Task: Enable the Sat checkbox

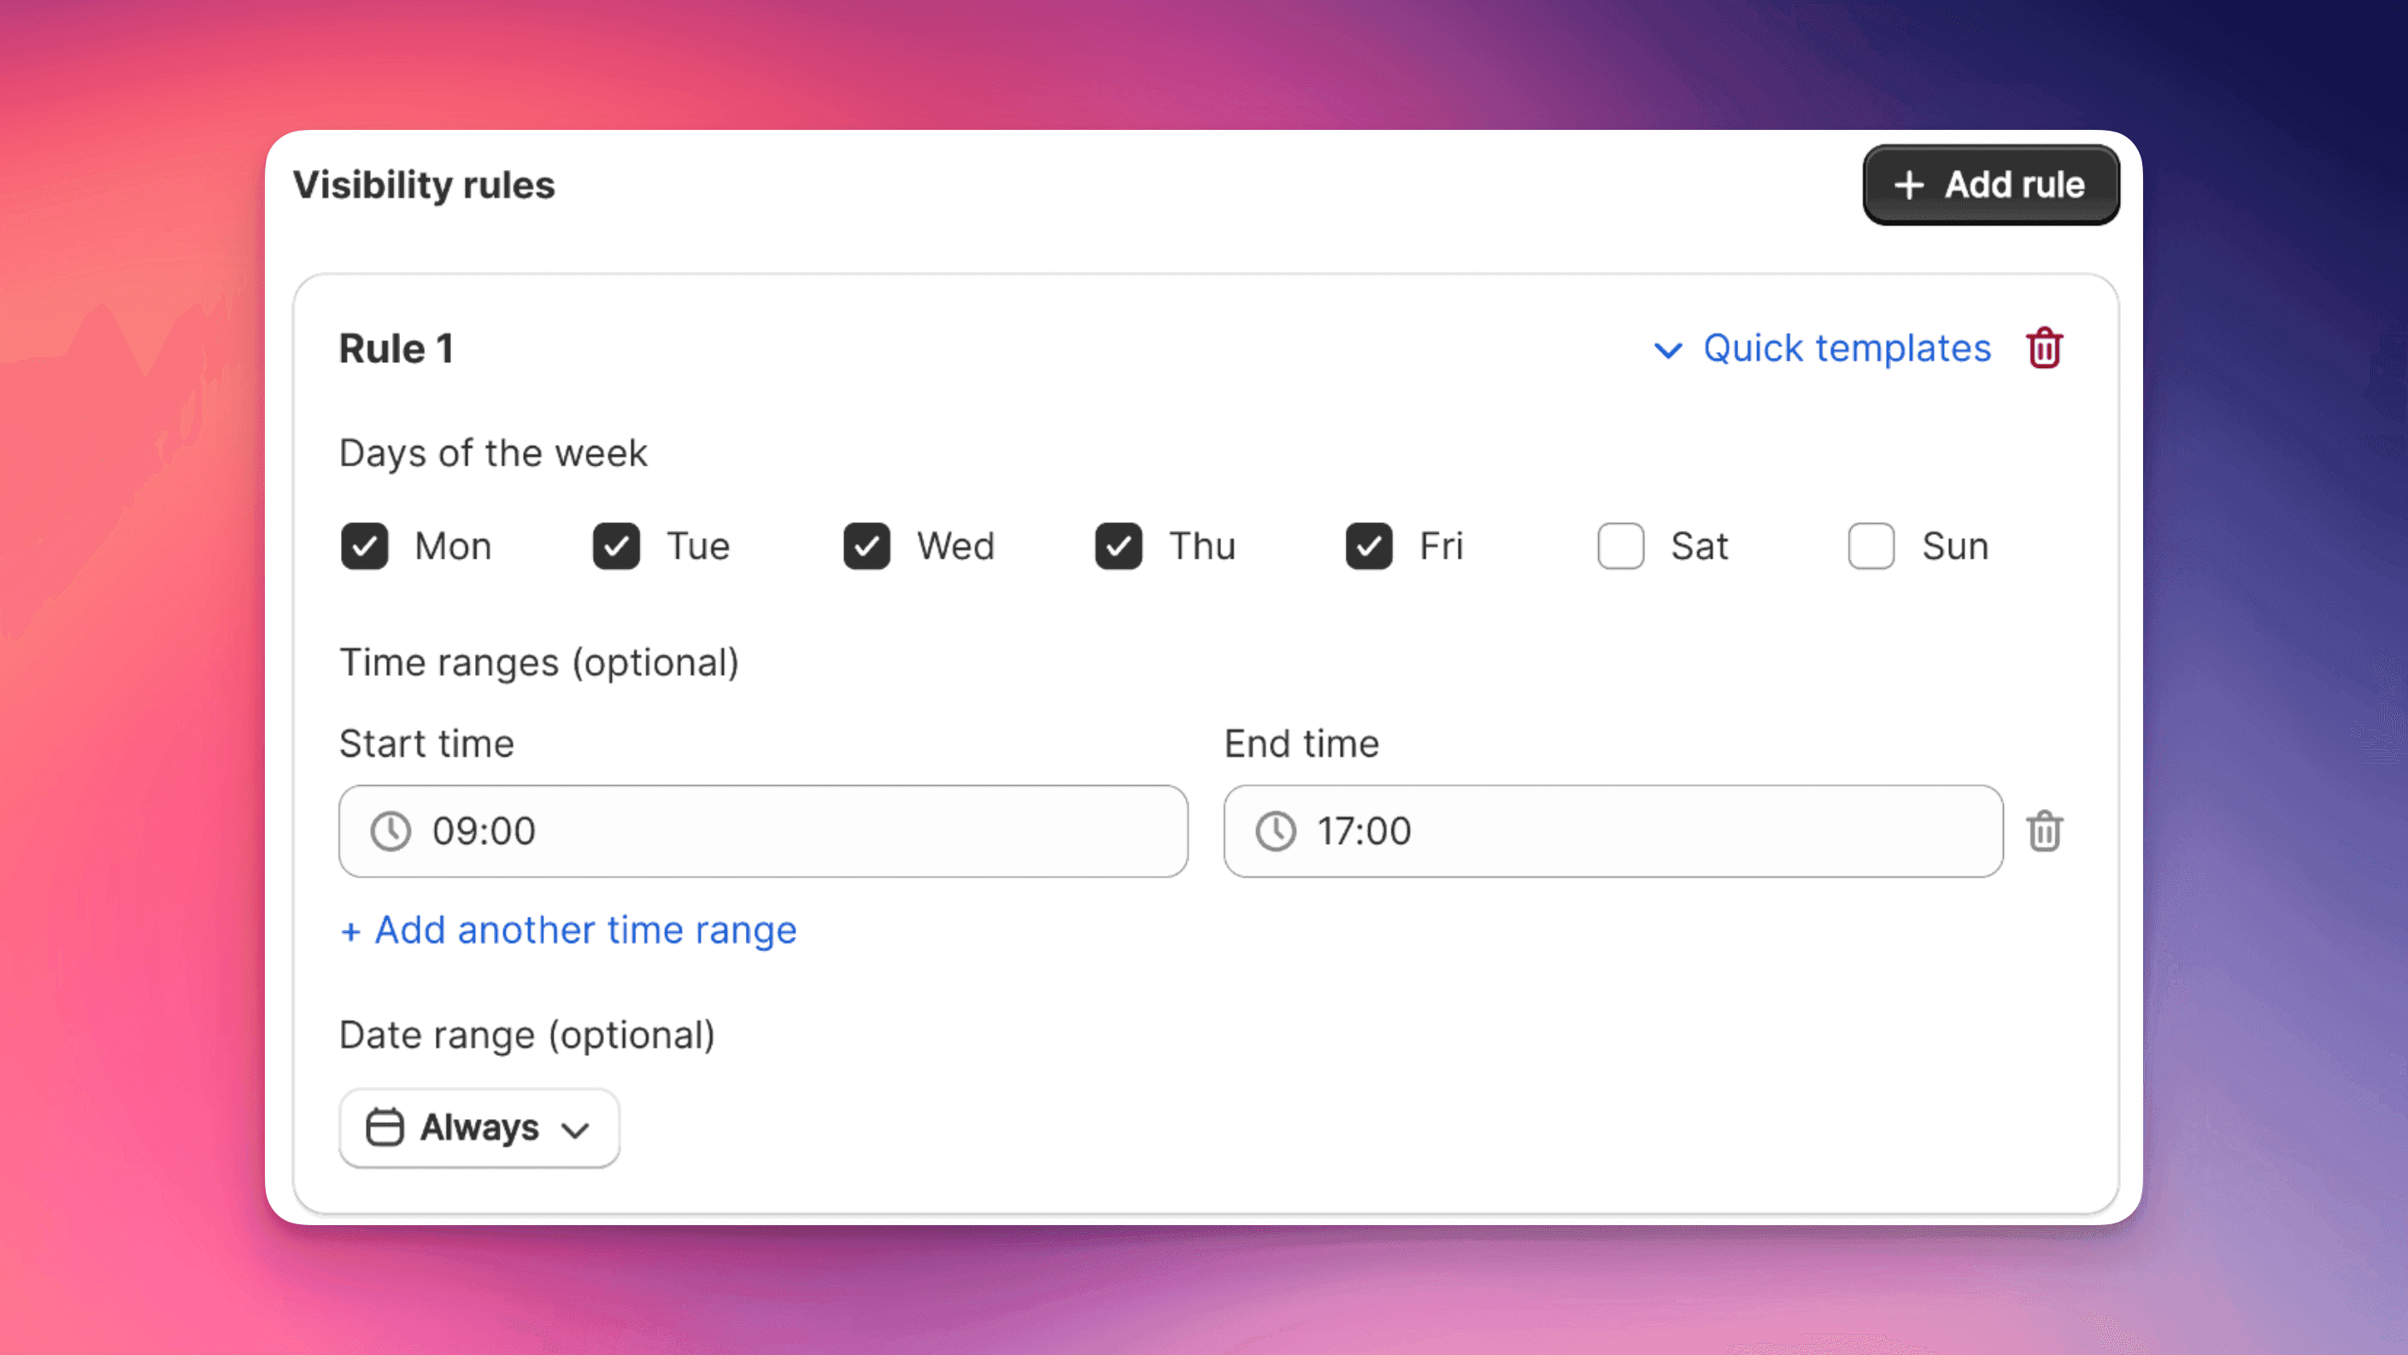Action: [1620, 547]
